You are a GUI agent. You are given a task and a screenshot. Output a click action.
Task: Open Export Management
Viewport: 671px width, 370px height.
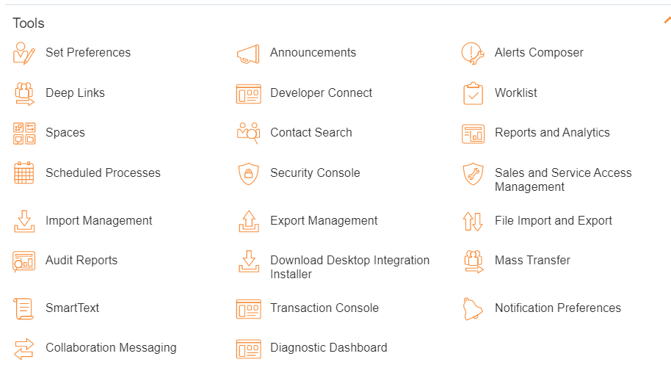(x=324, y=221)
